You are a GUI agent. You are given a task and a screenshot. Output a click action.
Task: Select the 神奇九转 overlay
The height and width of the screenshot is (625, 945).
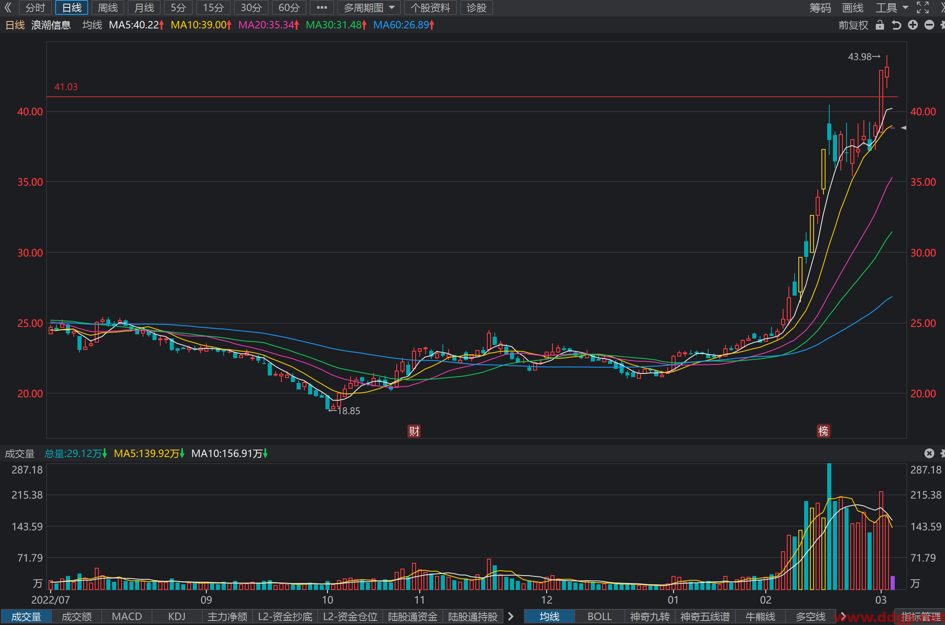pyautogui.click(x=650, y=617)
